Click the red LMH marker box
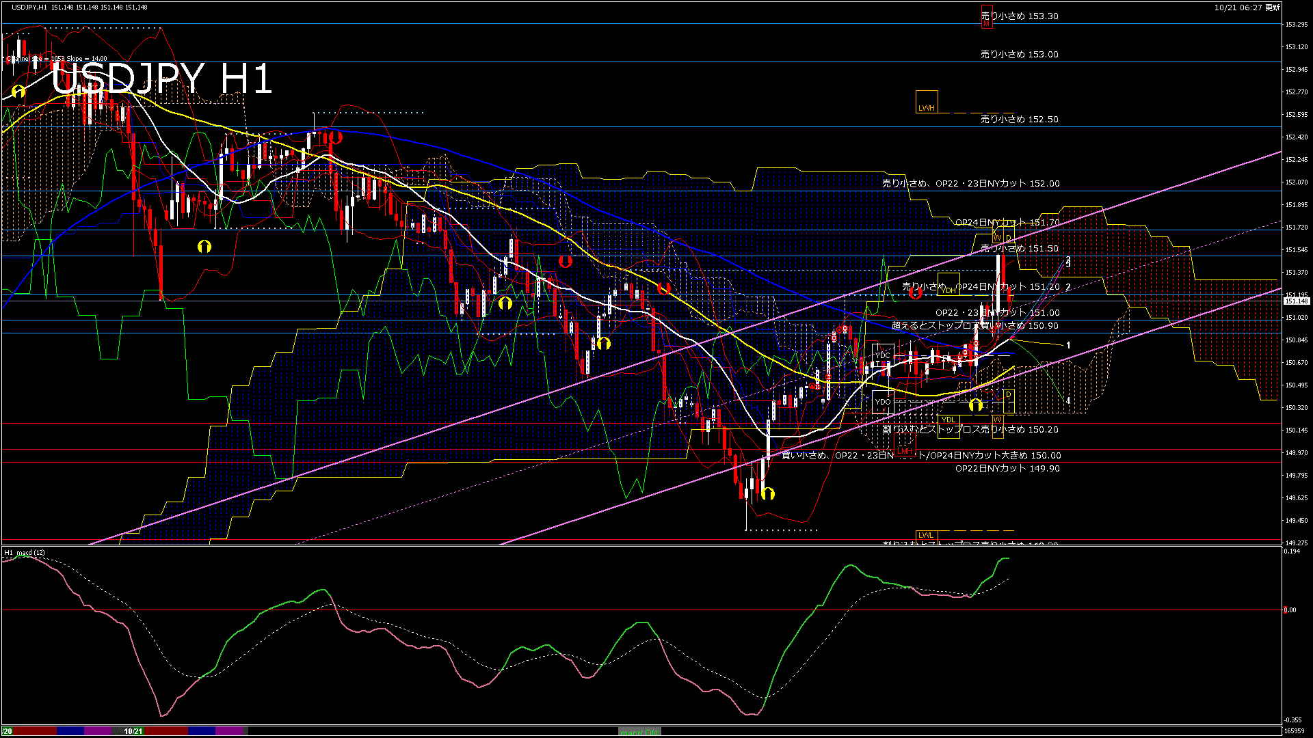 point(905,451)
